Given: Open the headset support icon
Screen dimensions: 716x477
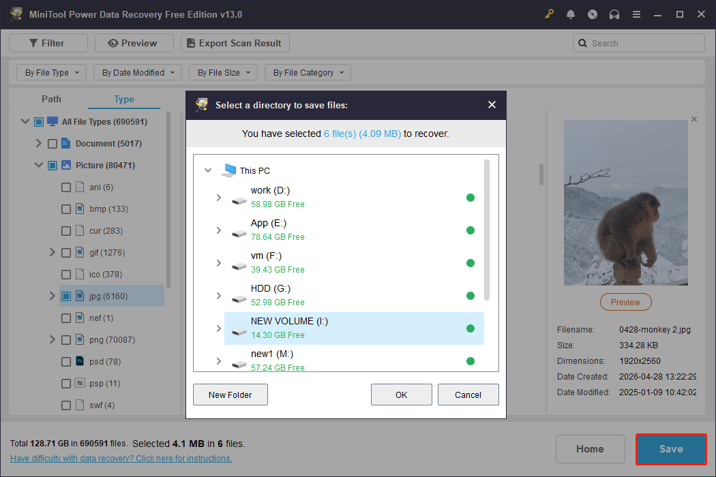Looking at the screenshot, I should pyautogui.click(x=614, y=14).
